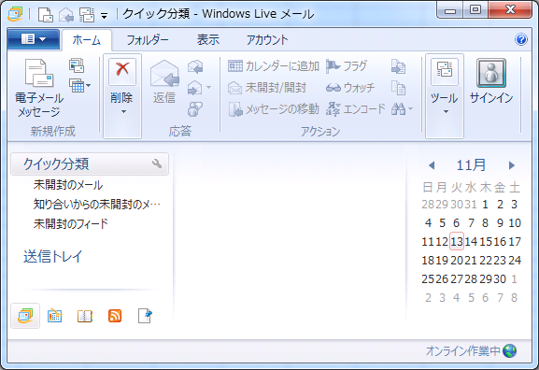Image resolution: width=539 pixels, height=370 pixels.
Task: Toggle 未開封/開封 status
Action: [x=267, y=88]
